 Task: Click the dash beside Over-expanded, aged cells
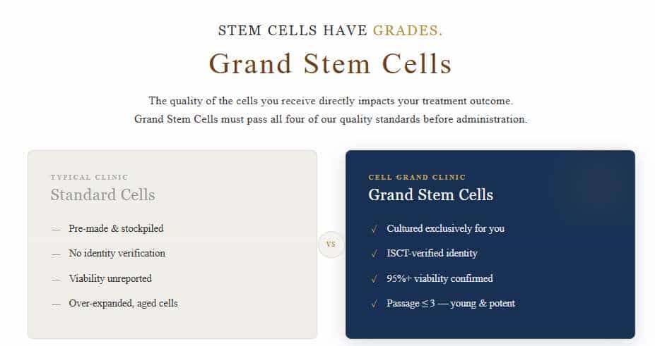[x=56, y=304]
